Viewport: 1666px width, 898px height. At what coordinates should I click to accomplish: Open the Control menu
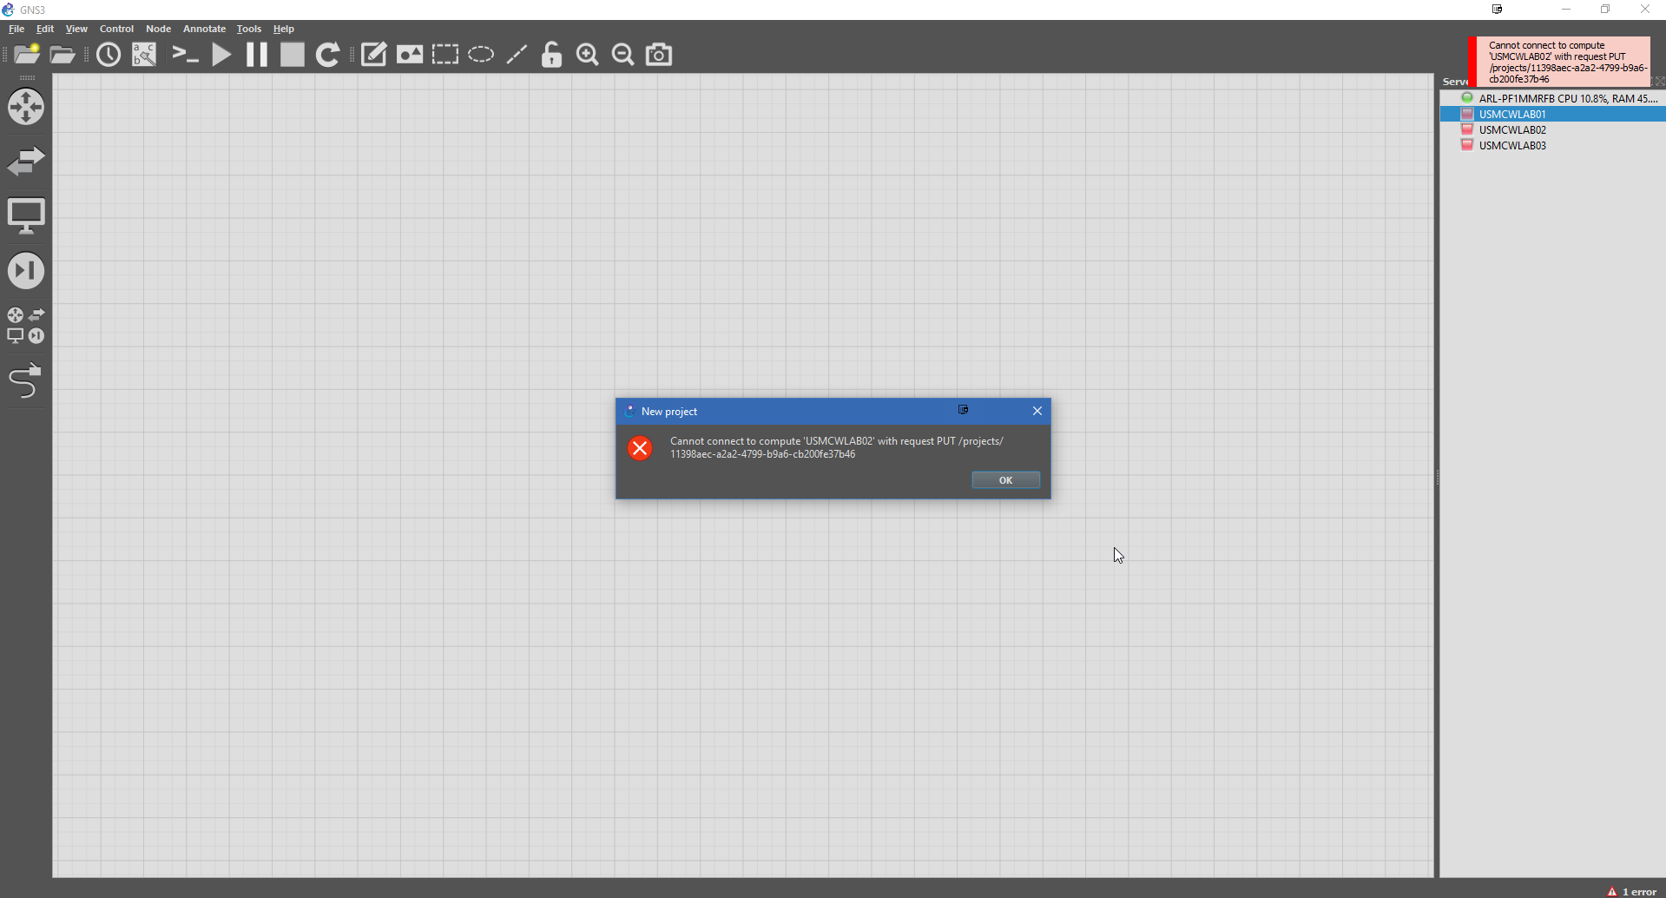pyautogui.click(x=115, y=29)
